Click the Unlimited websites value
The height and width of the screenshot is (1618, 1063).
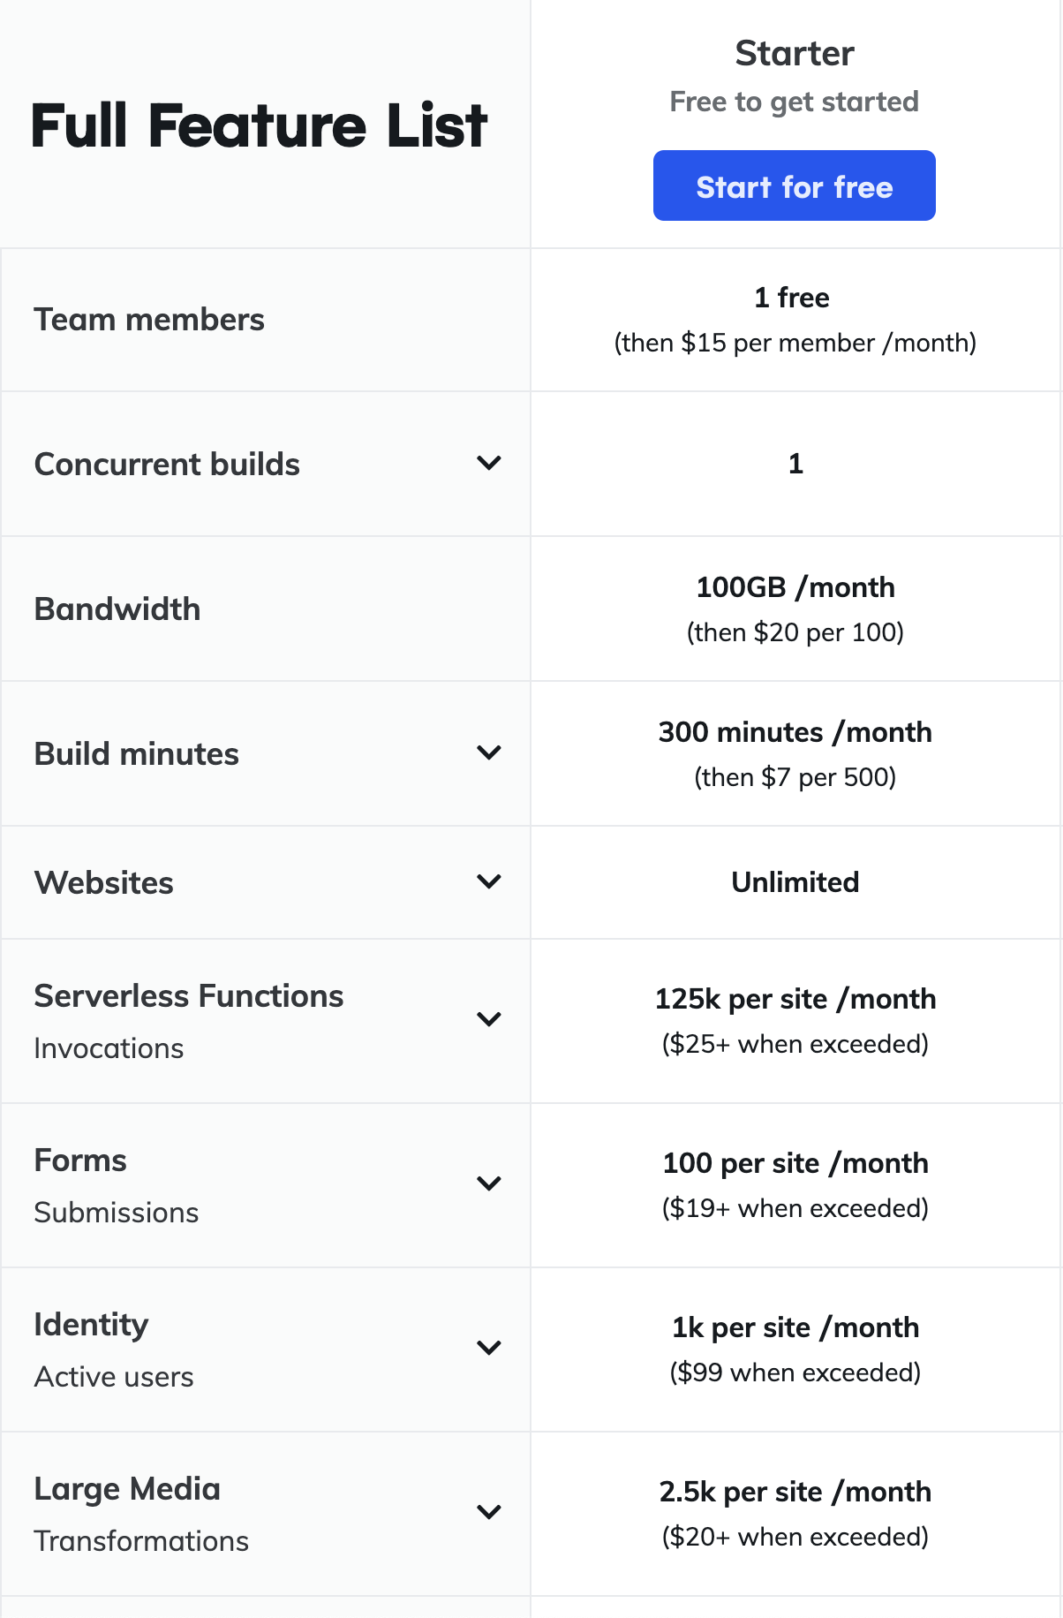point(795,882)
